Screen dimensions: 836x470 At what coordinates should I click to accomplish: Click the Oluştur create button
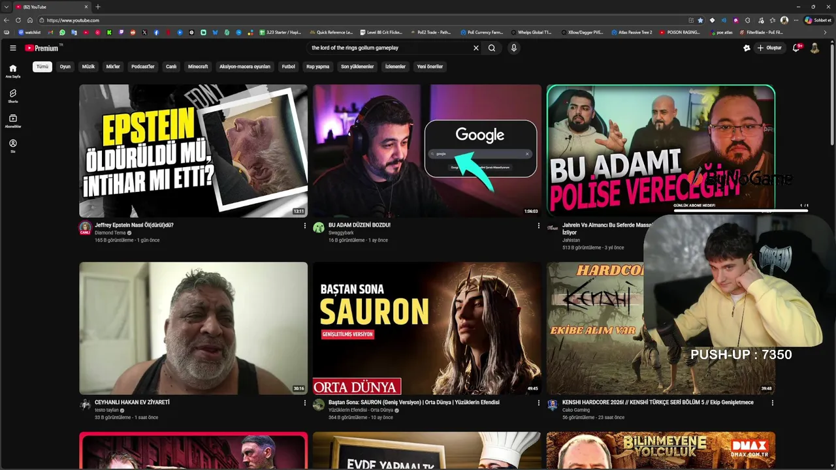click(769, 48)
